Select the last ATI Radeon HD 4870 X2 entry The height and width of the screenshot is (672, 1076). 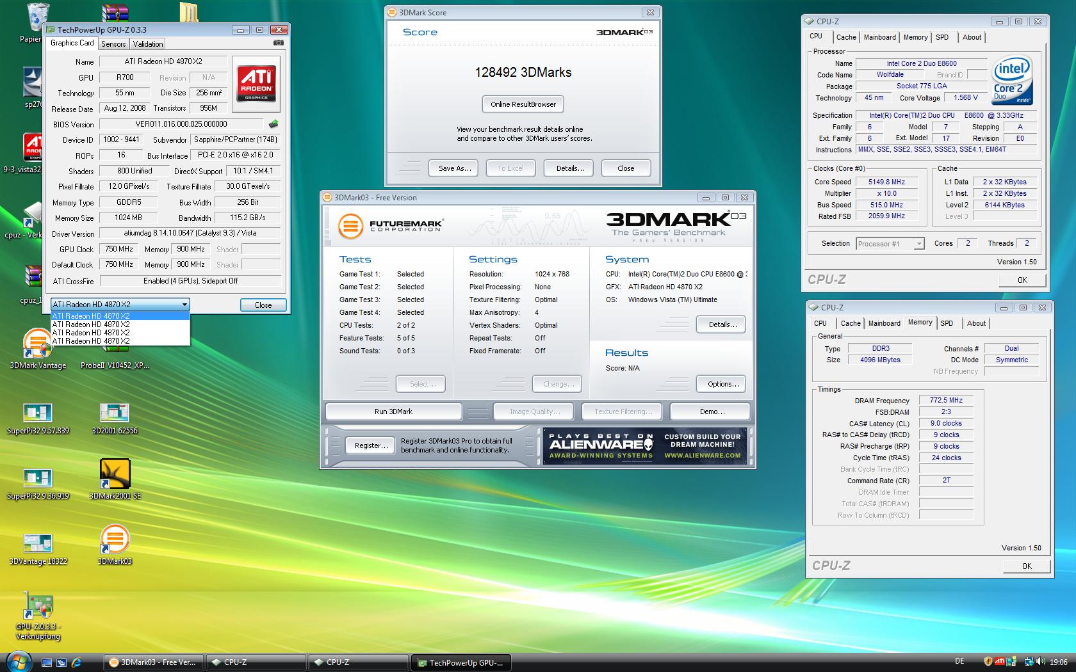tap(120, 341)
